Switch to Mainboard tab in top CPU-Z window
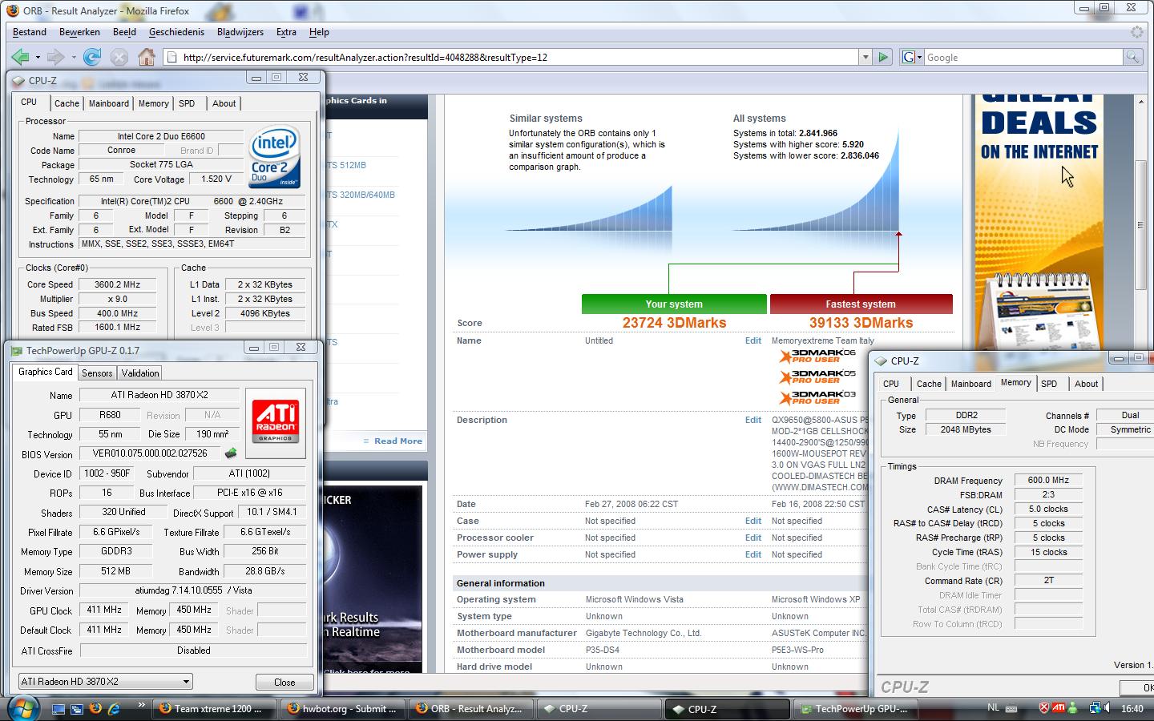1154x721 pixels. [x=108, y=103]
